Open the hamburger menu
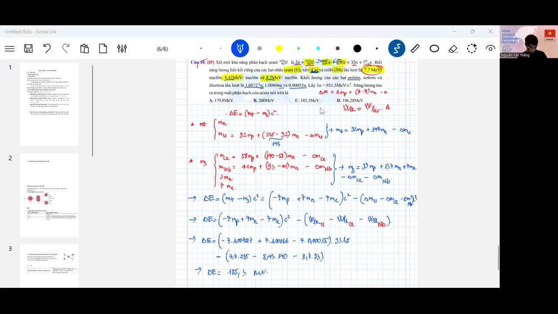The width and height of the screenshot is (558, 314). [10, 49]
